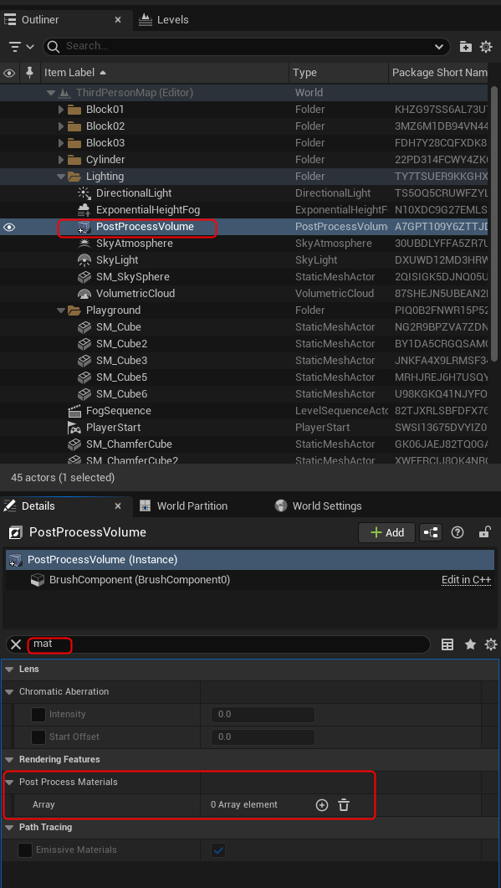Show only favorite properties
The width and height of the screenshot is (501, 888).
(x=470, y=644)
